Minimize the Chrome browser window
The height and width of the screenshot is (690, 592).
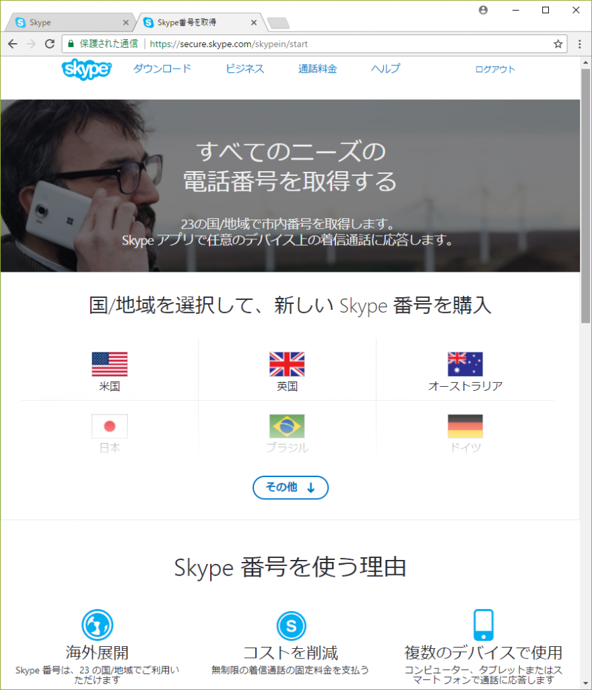(516, 10)
